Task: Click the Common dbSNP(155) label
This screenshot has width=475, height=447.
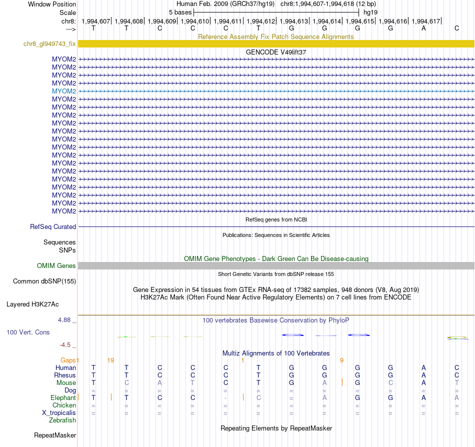Action: (44, 281)
